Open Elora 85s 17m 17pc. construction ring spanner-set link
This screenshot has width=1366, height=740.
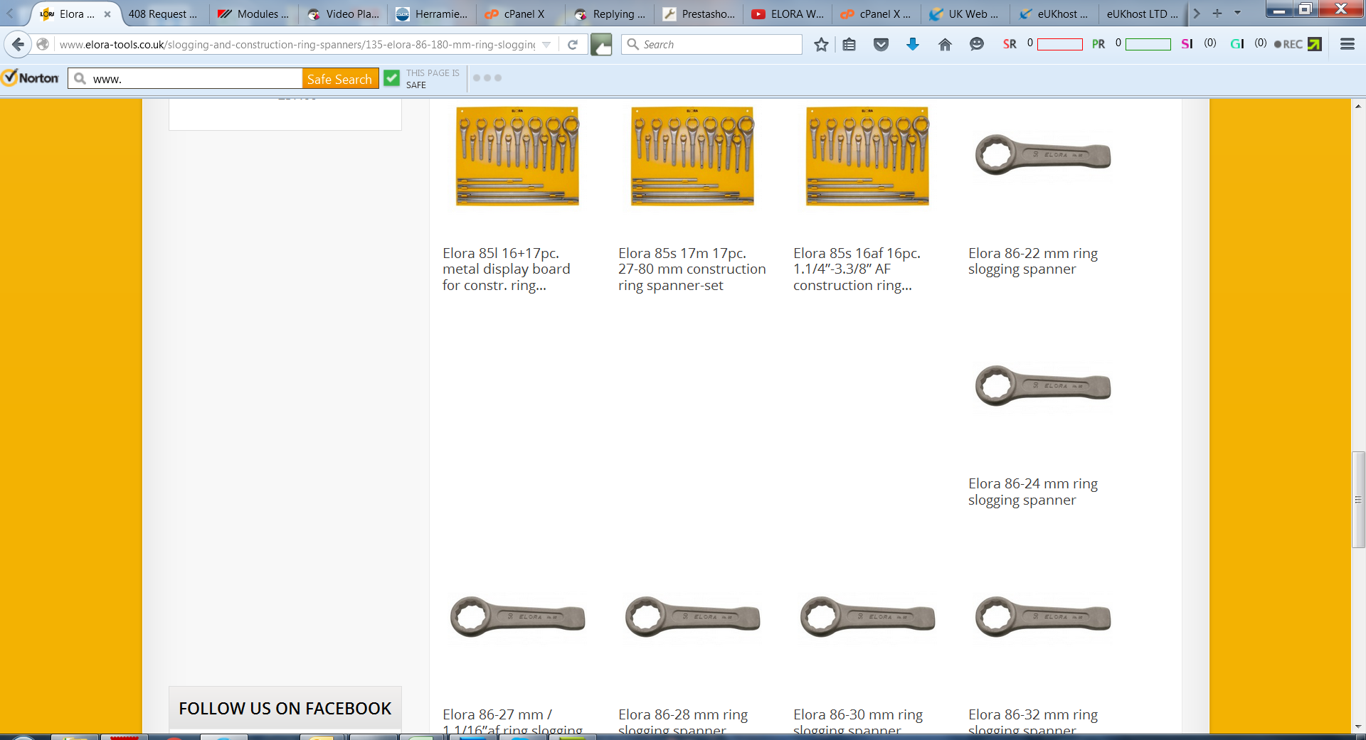[x=692, y=269]
